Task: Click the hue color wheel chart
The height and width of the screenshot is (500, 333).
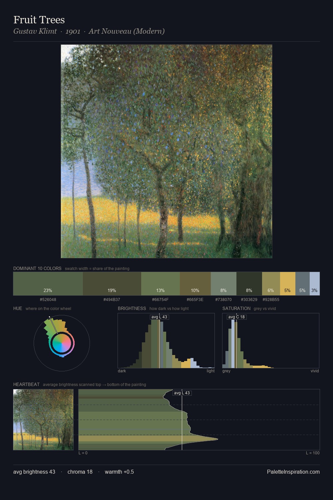Action: pyautogui.click(x=62, y=343)
